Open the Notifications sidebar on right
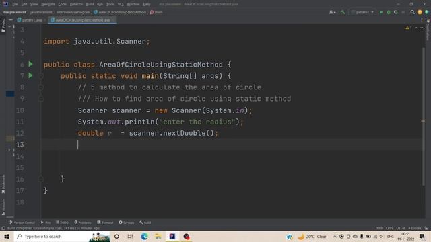This screenshot has height=242, width=431. [428, 30]
